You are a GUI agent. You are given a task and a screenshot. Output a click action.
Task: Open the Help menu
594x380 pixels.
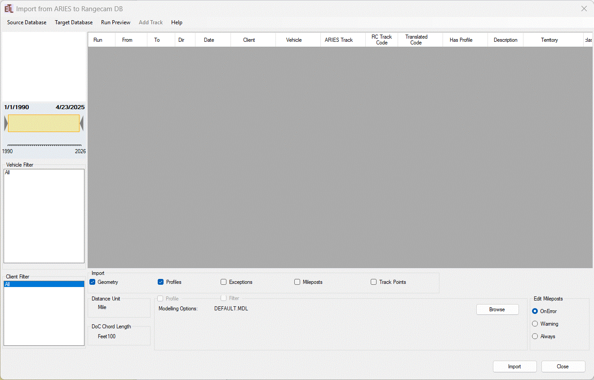pos(177,22)
